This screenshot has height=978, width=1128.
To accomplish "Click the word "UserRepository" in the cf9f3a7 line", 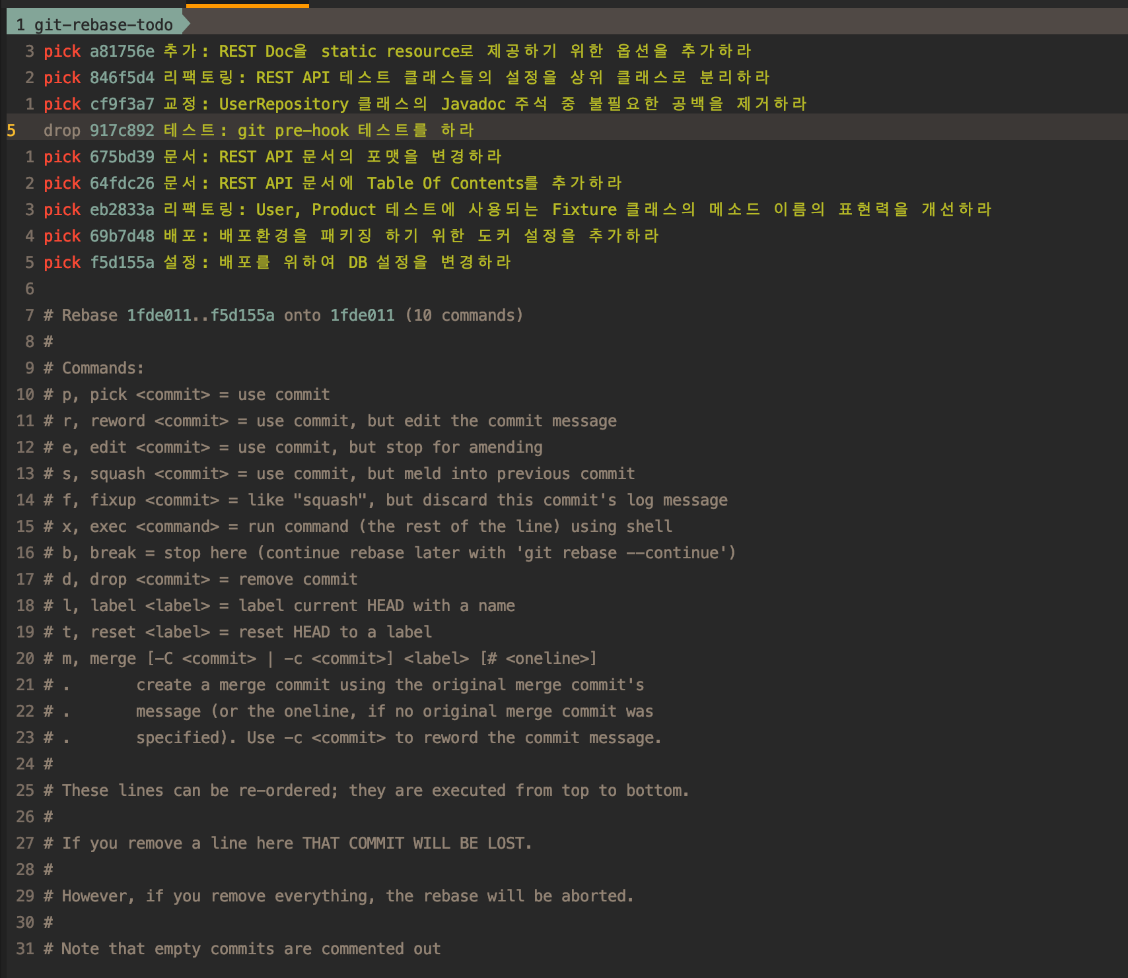I will (284, 104).
